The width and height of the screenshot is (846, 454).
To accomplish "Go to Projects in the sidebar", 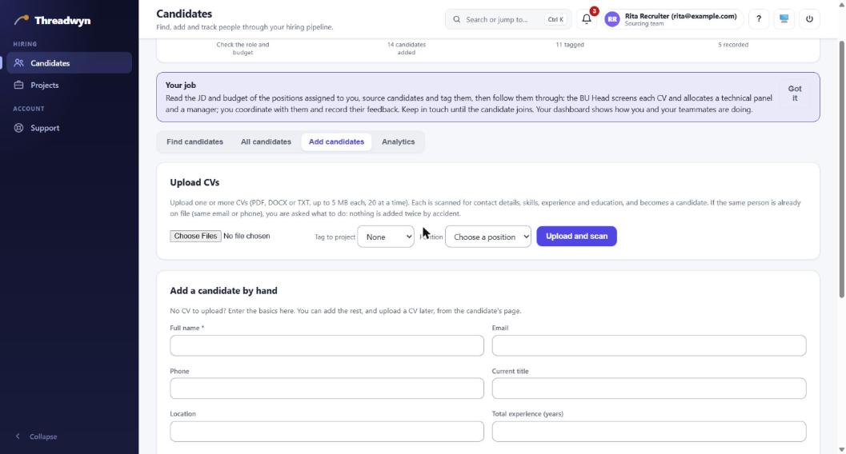I will point(69,85).
